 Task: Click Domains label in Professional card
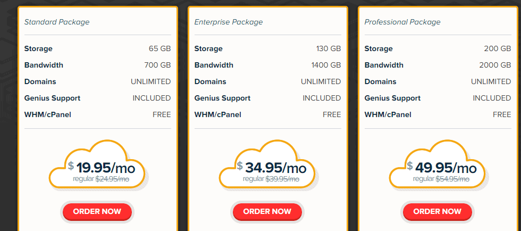(x=380, y=81)
